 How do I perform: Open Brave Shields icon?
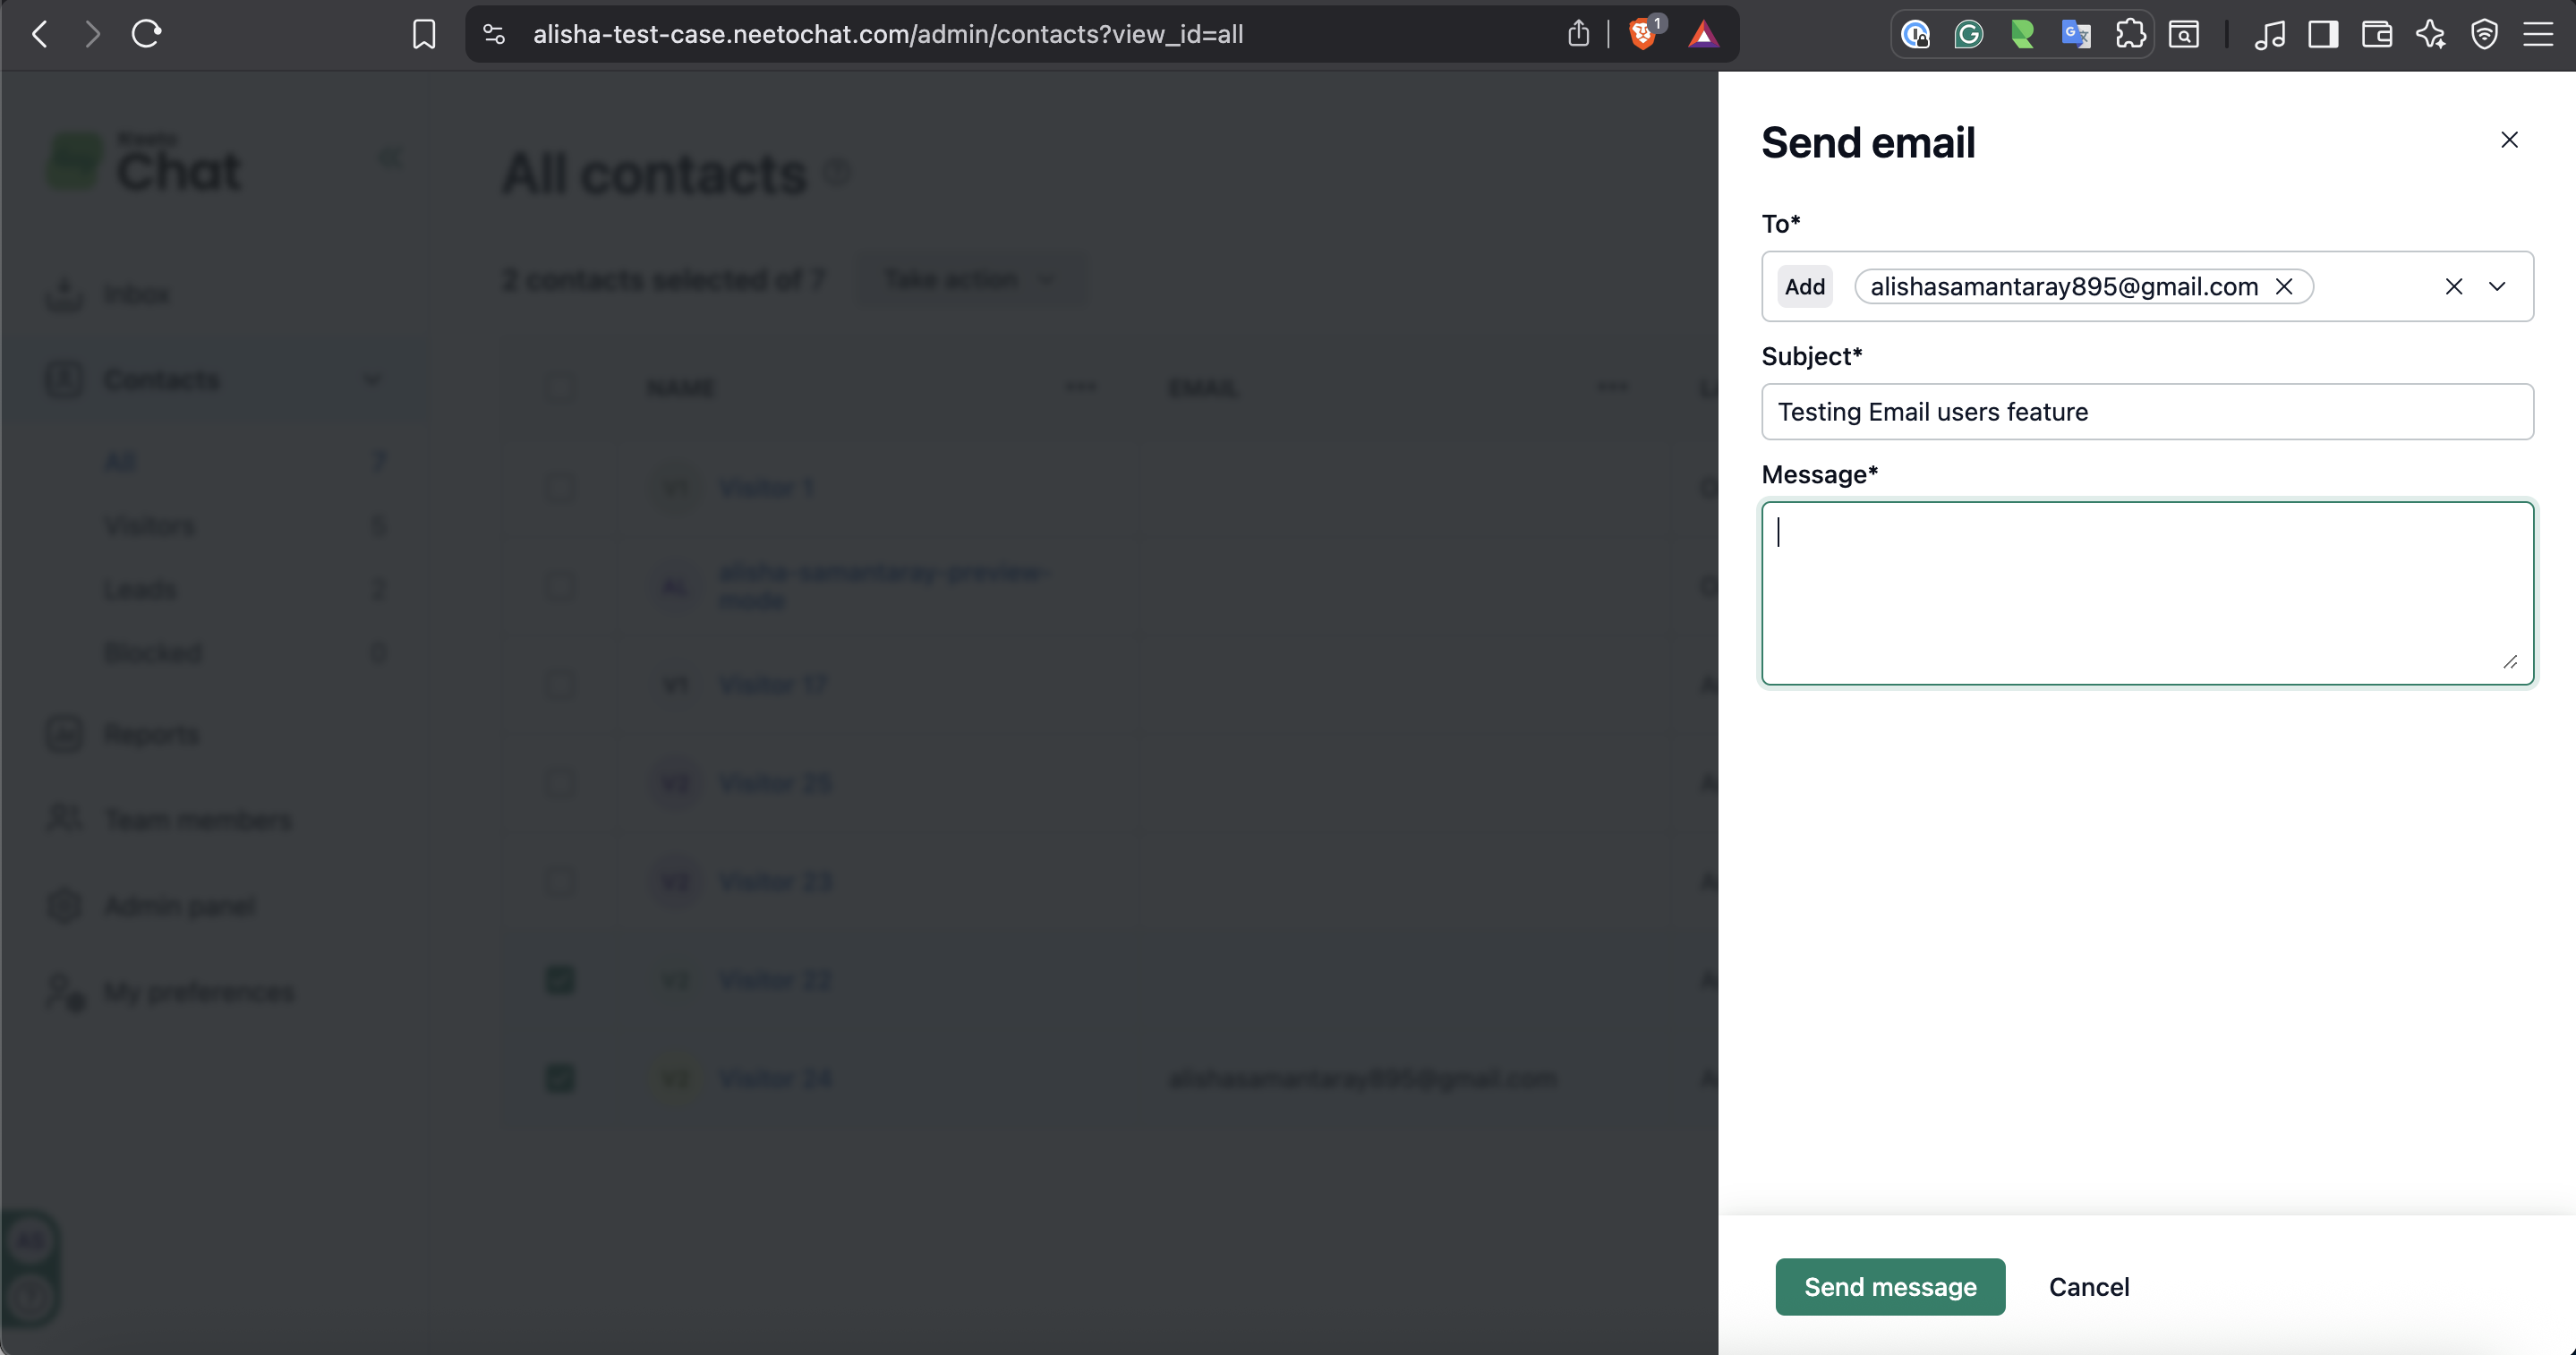coord(1642,34)
